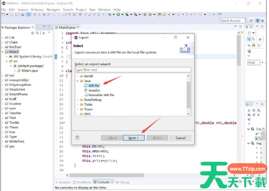Expand the Install folder in wizard tree

(77, 76)
